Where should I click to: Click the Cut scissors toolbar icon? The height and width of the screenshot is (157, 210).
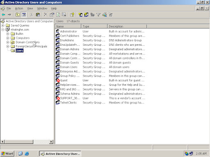tap(32, 15)
